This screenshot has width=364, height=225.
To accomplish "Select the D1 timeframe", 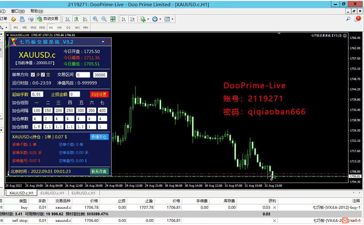I will point(68,27).
